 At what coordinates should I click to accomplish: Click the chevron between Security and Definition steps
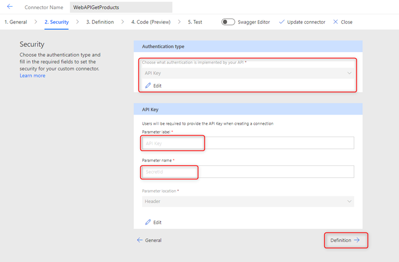(77, 22)
